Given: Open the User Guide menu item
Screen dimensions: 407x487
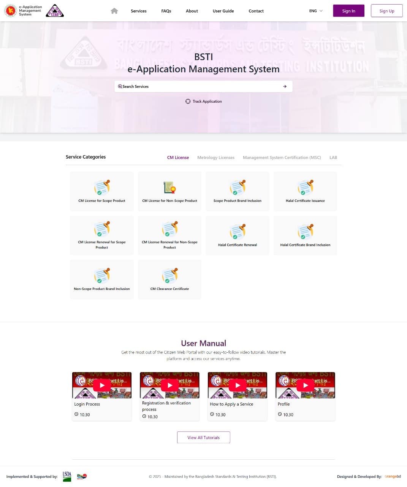Looking at the screenshot, I should coord(223,11).
